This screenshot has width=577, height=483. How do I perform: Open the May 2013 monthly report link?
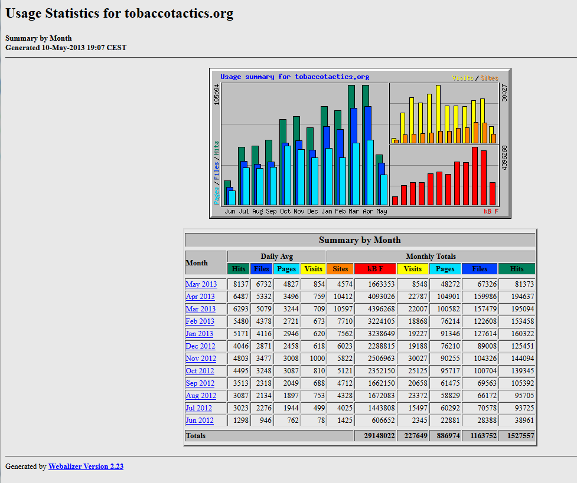201,284
